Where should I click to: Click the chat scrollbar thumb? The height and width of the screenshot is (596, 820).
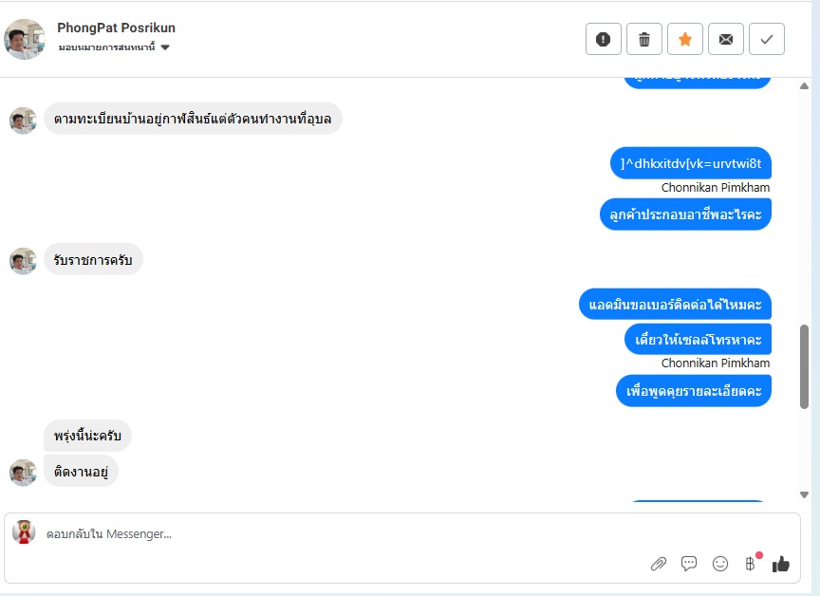tap(804, 365)
